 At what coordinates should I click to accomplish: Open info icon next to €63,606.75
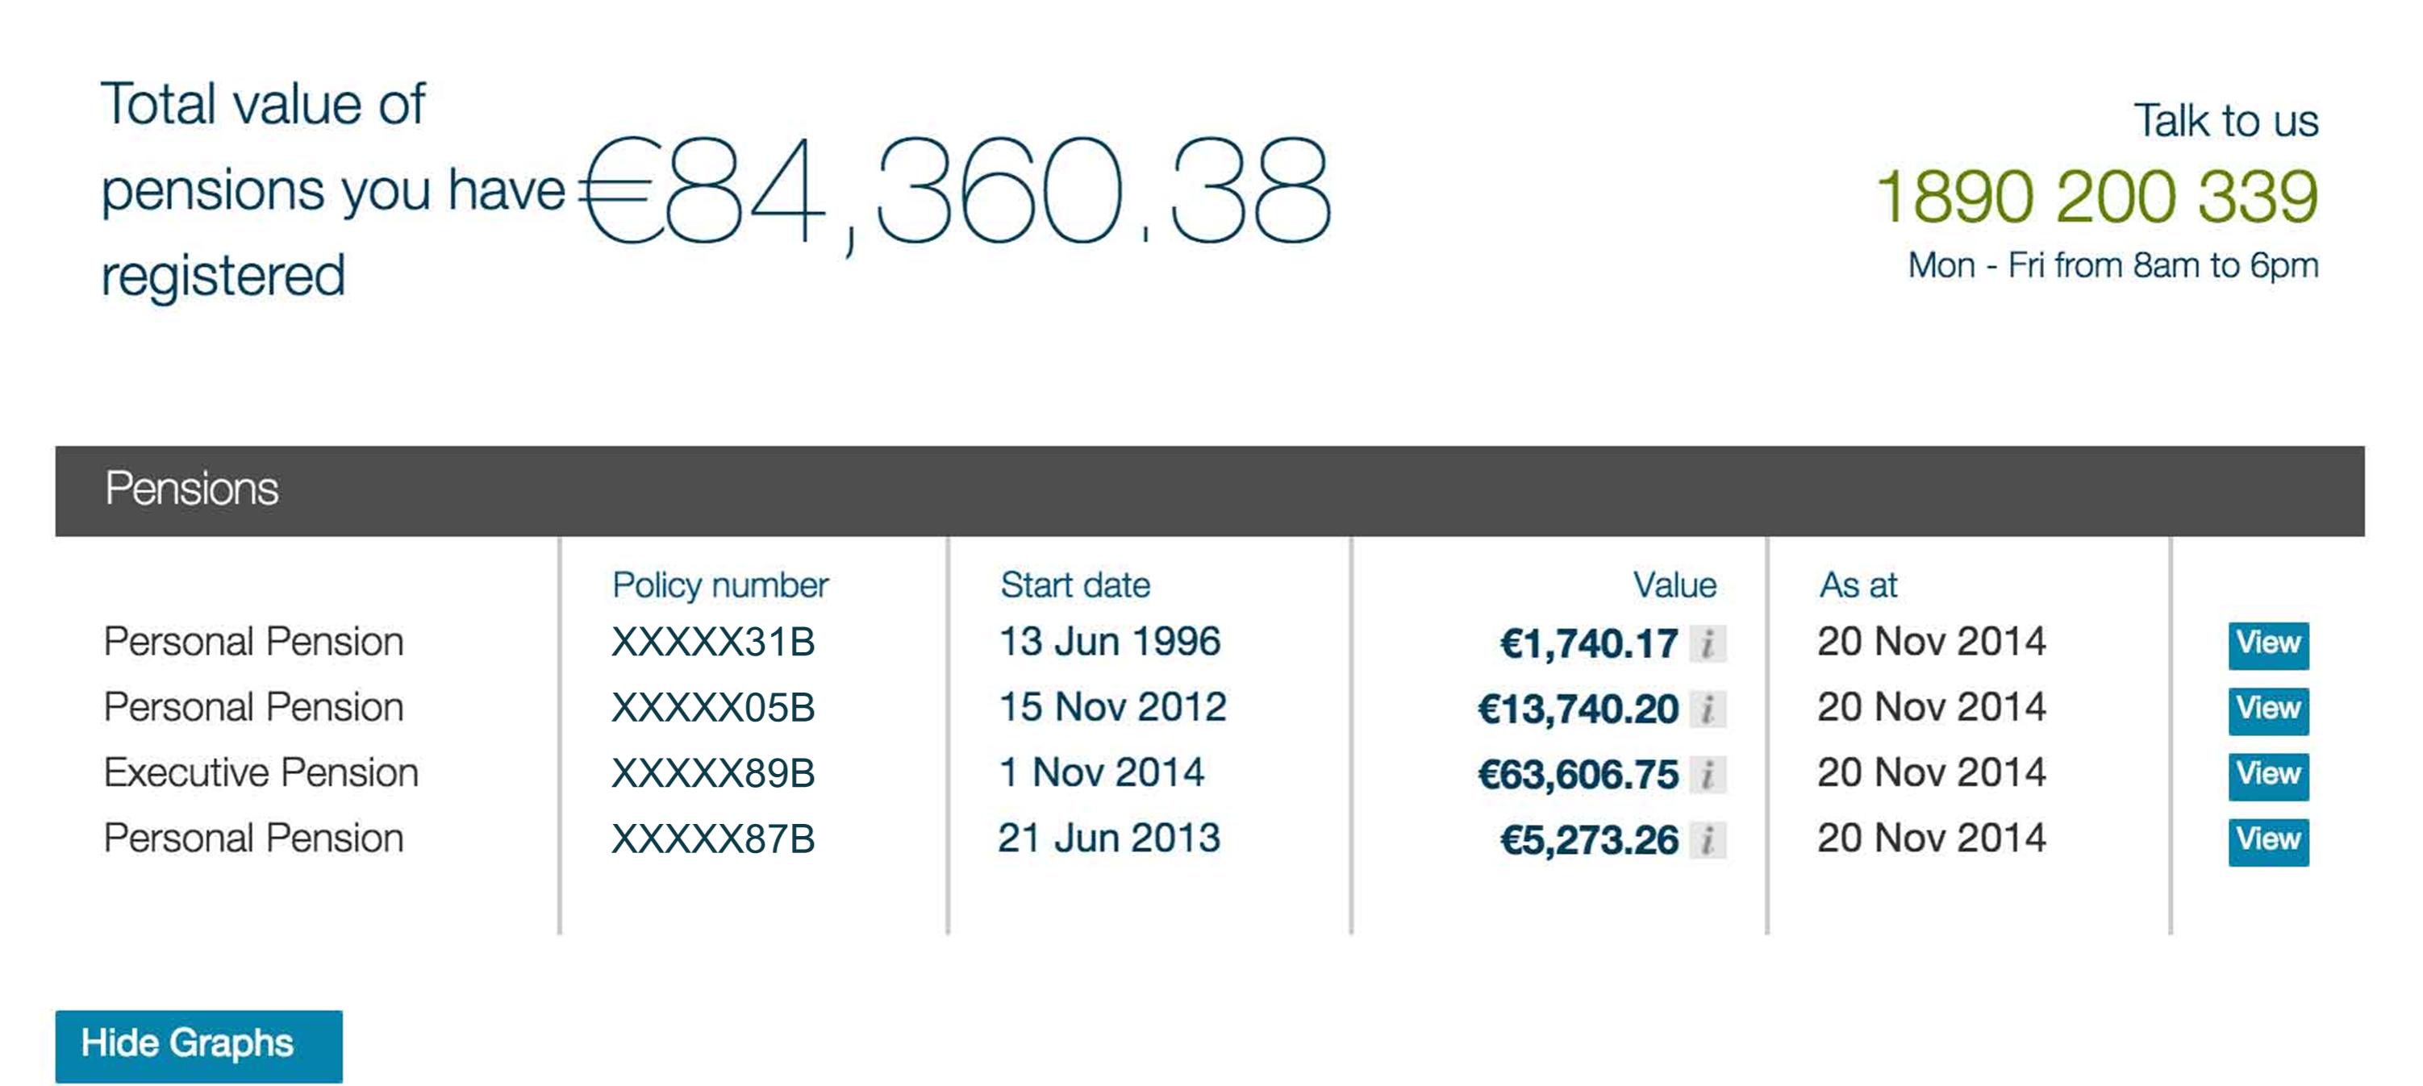[1708, 775]
